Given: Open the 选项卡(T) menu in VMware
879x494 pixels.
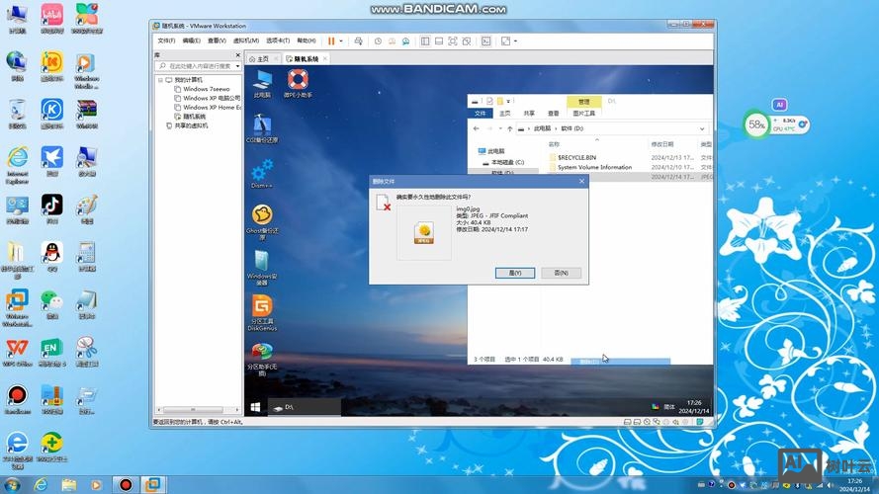Looking at the screenshot, I should click(x=278, y=41).
